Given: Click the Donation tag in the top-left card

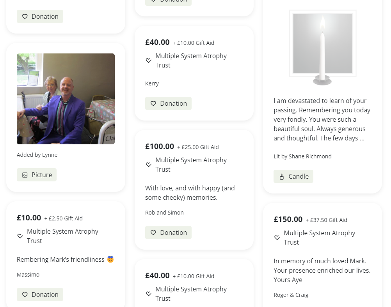Looking at the screenshot, I should point(40,16).
